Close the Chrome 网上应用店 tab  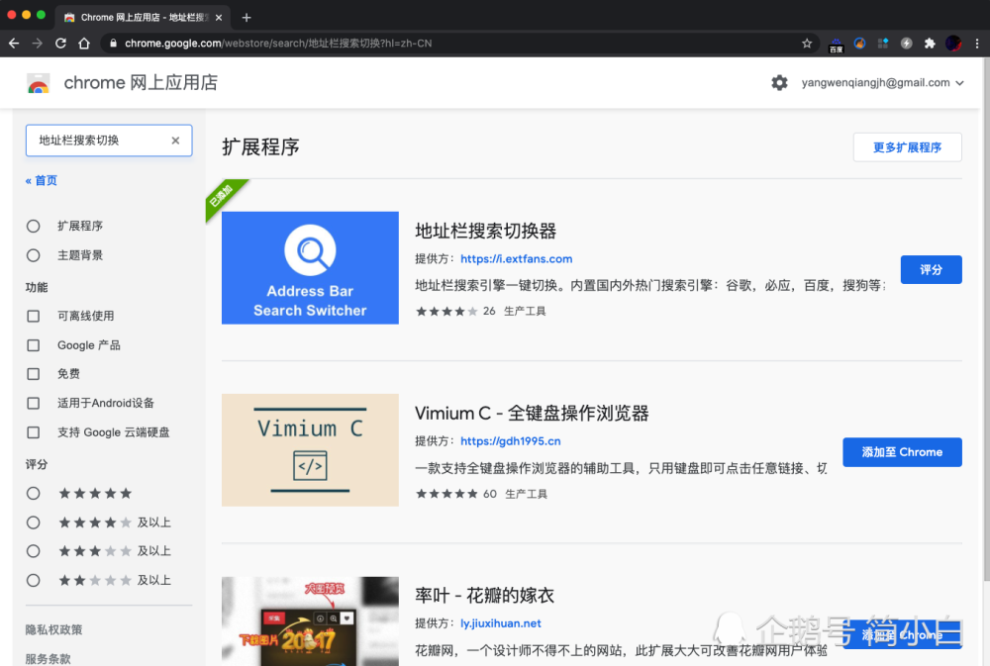point(219,18)
